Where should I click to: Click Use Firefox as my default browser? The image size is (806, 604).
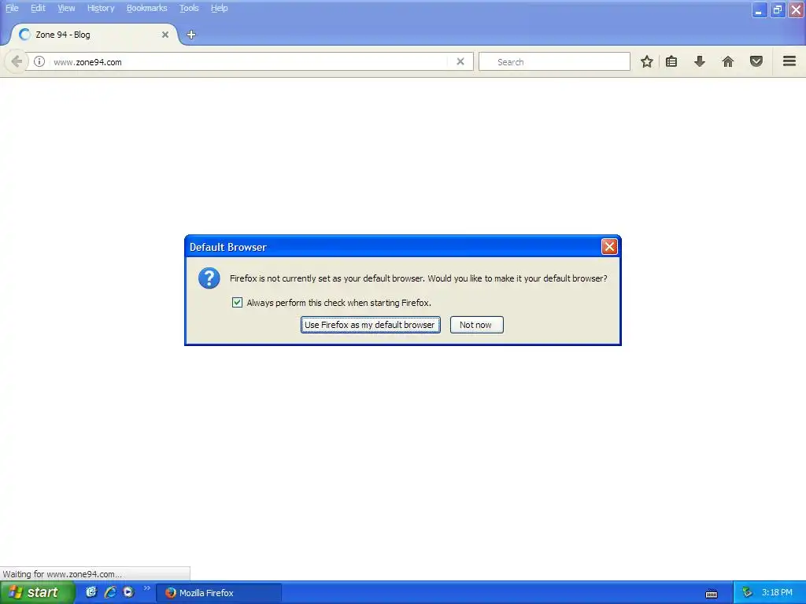pos(370,325)
